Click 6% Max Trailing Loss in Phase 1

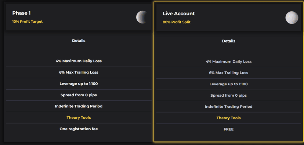(x=79, y=72)
